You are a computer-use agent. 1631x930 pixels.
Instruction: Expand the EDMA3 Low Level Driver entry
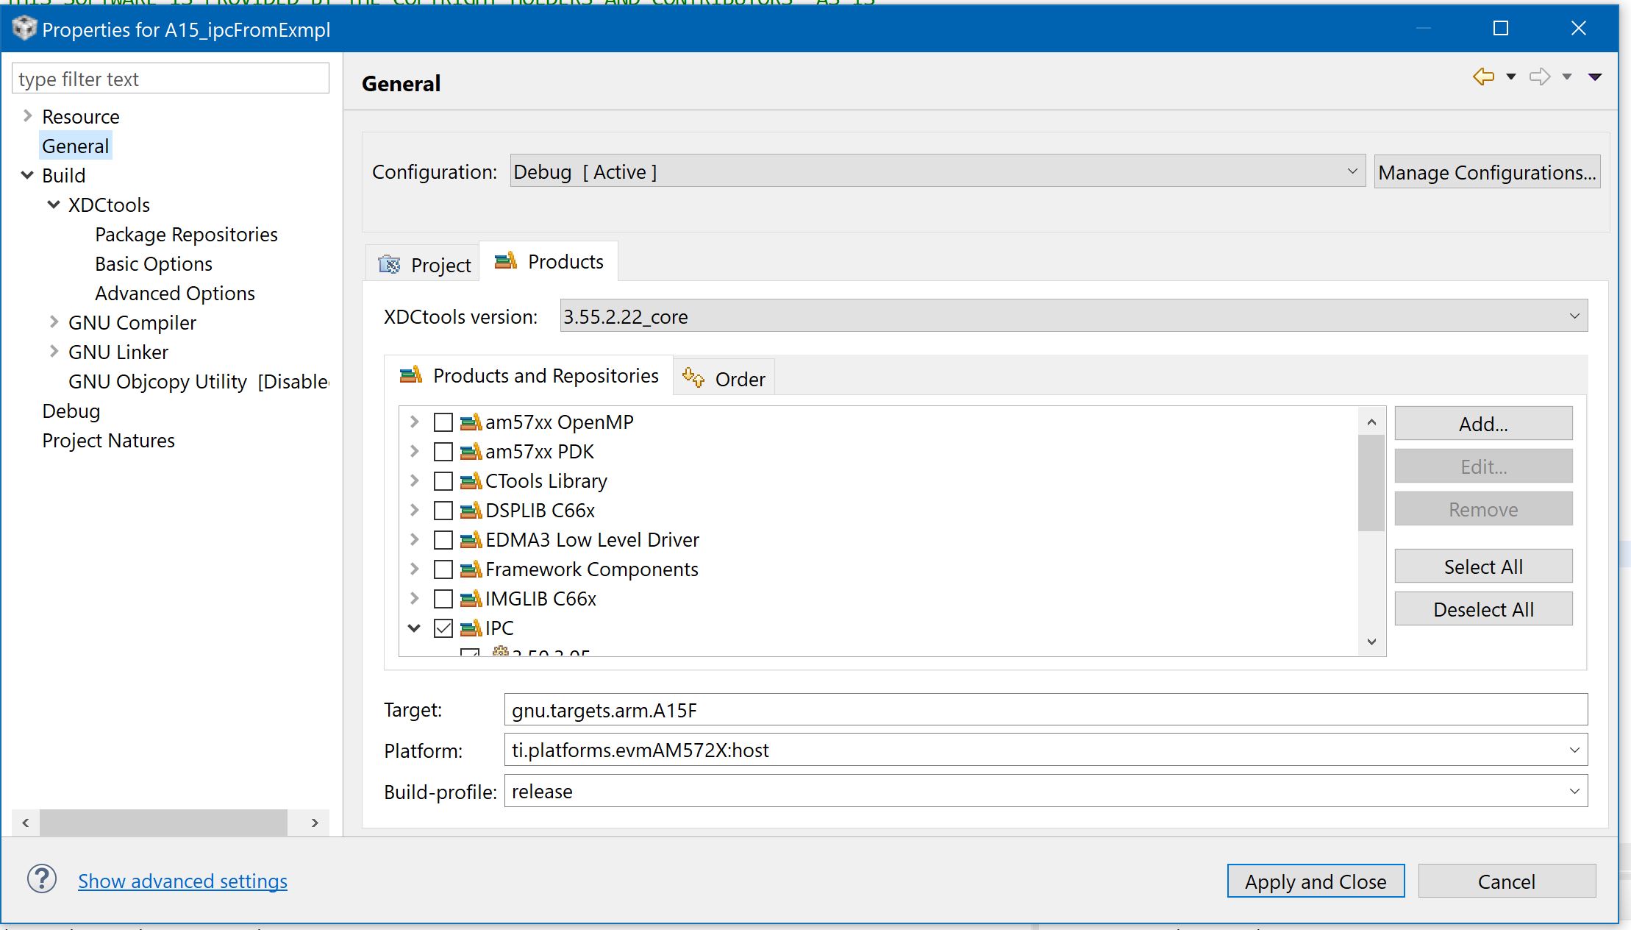click(415, 539)
